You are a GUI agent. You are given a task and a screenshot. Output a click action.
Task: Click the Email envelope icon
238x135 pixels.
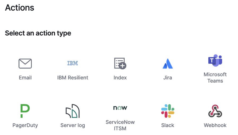point(25,64)
